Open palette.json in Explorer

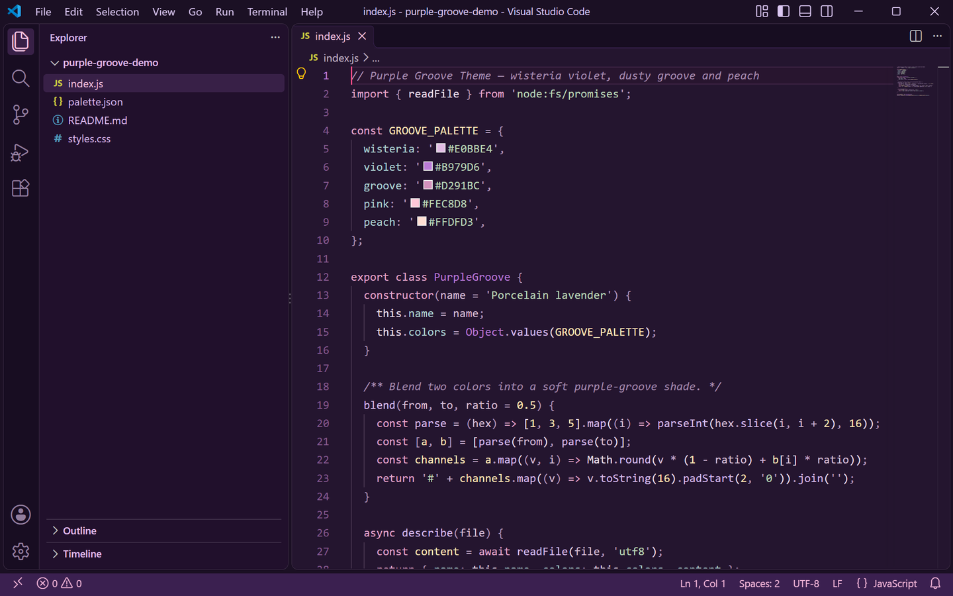[164, 102]
